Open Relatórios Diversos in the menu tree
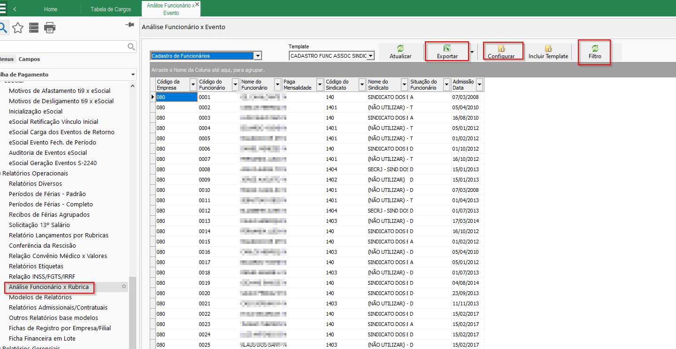676x349 pixels. tap(35, 184)
